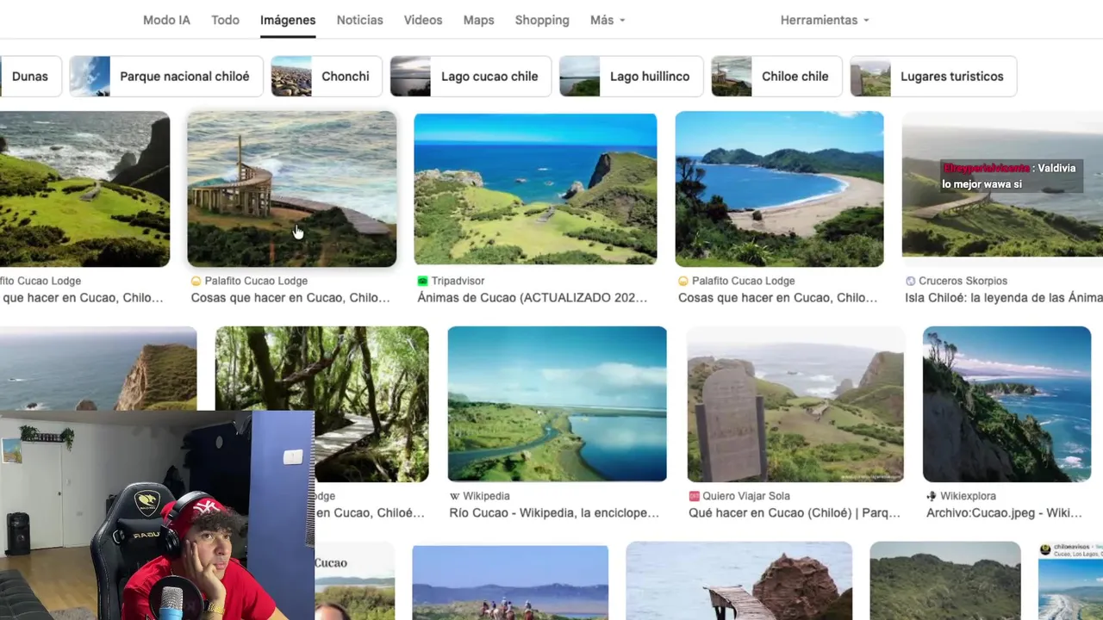Go to the Videos tab
The height and width of the screenshot is (620, 1103).
(423, 20)
